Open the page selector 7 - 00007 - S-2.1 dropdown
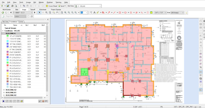Screen dimensions: 205x108 (x=23, y=13)
